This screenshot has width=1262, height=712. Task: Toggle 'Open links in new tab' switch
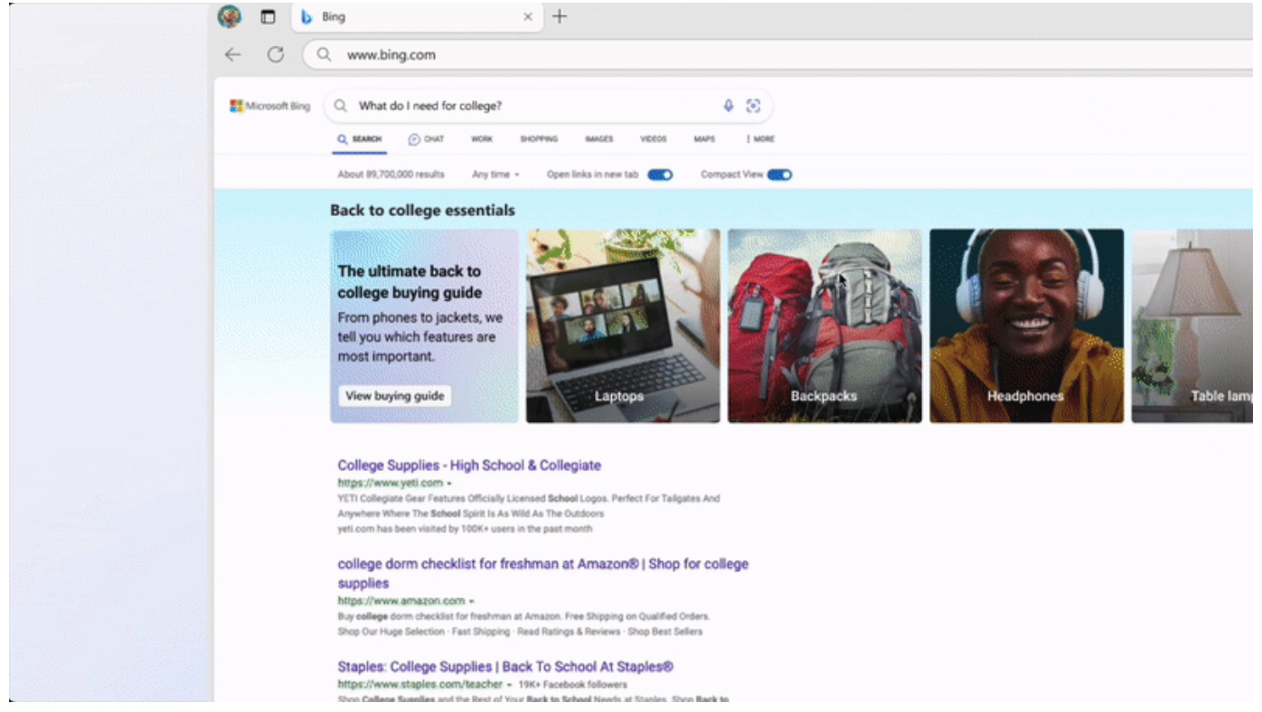660,174
